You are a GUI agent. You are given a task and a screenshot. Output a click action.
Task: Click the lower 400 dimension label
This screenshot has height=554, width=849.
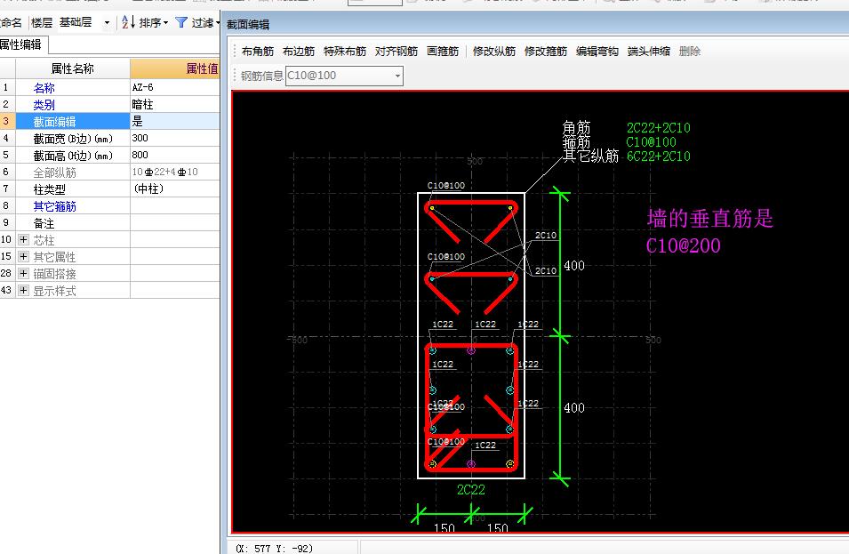coord(574,408)
